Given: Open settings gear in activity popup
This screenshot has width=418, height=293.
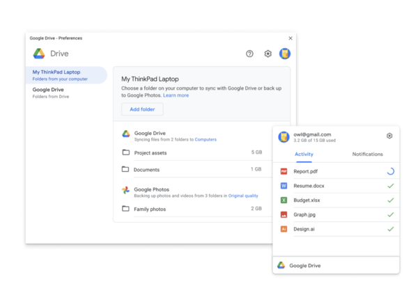Looking at the screenshot, I should tap(389, 136).
